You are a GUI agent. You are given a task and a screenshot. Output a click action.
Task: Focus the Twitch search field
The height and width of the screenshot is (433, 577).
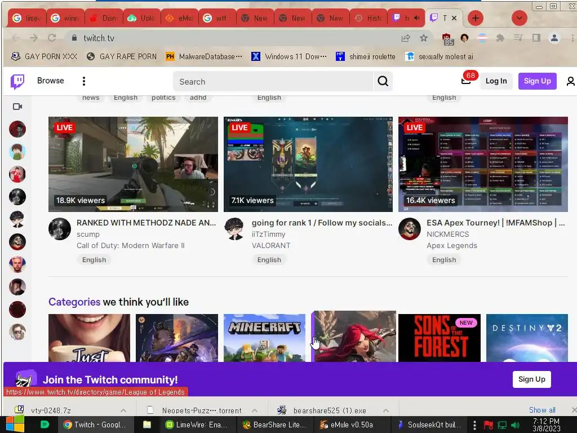[x=273, y=81]
